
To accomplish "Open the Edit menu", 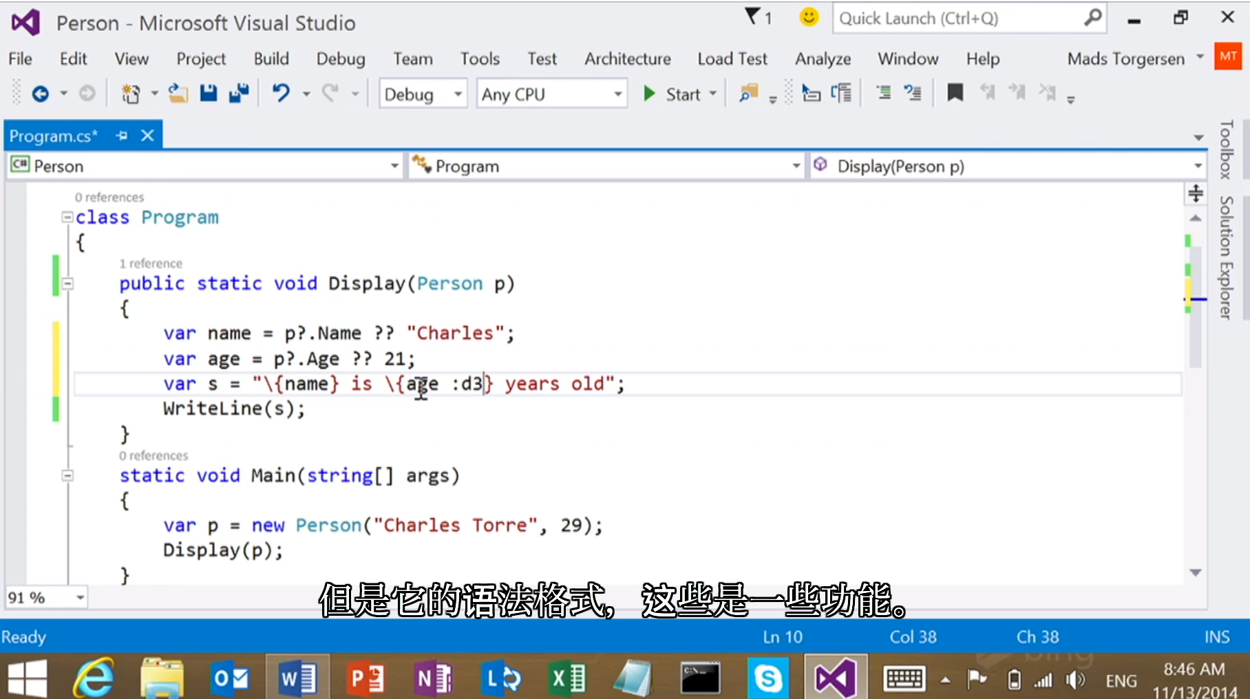I will tap(73, 58).
